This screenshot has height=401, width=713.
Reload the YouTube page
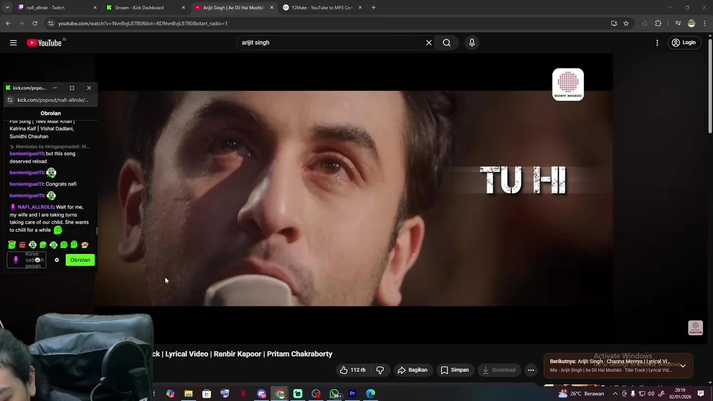coord(35,23)
